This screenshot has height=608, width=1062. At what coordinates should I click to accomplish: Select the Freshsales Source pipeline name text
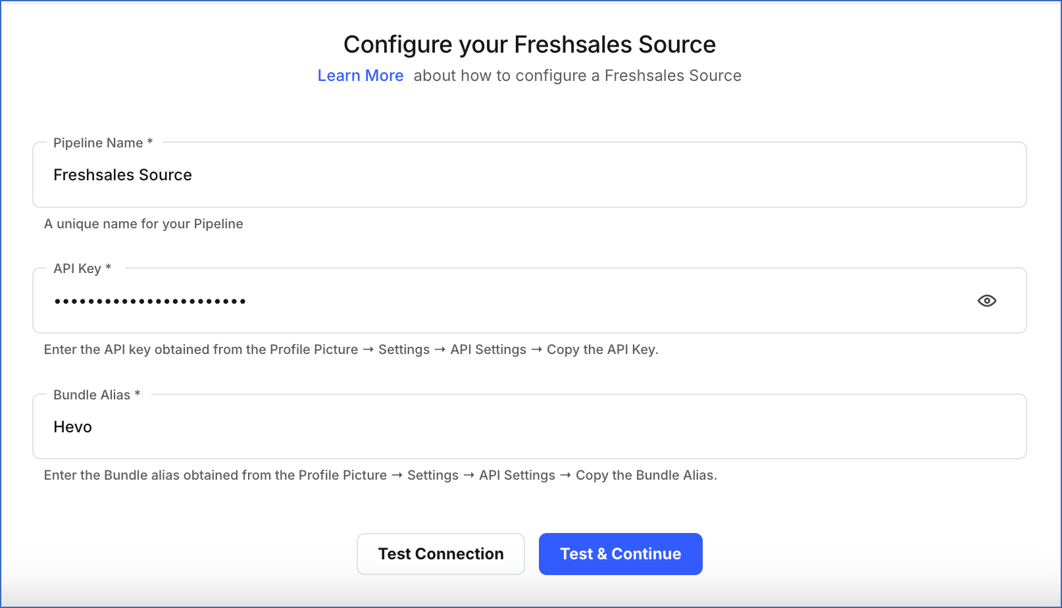click(122, 174)
